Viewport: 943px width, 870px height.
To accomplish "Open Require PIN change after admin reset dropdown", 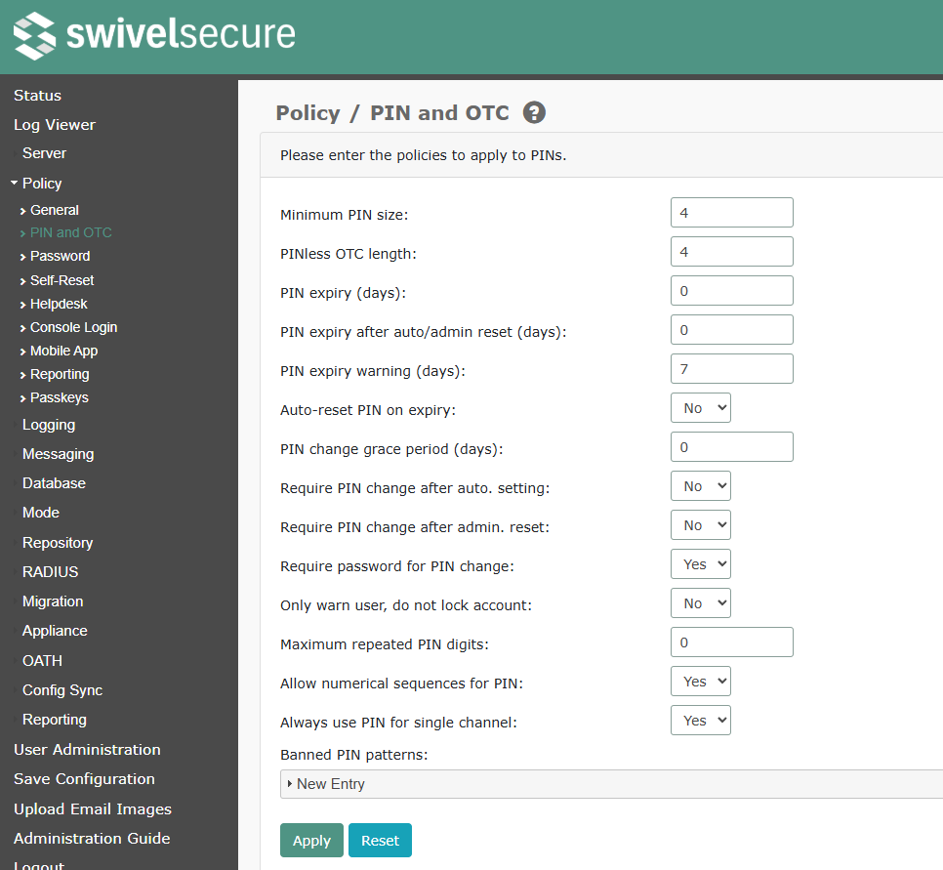I will click(701, 525).
